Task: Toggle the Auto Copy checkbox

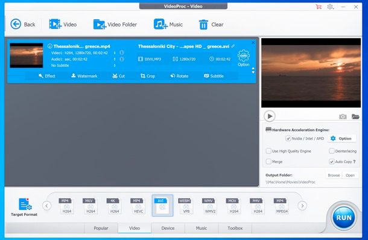Action: click(332, 161)
